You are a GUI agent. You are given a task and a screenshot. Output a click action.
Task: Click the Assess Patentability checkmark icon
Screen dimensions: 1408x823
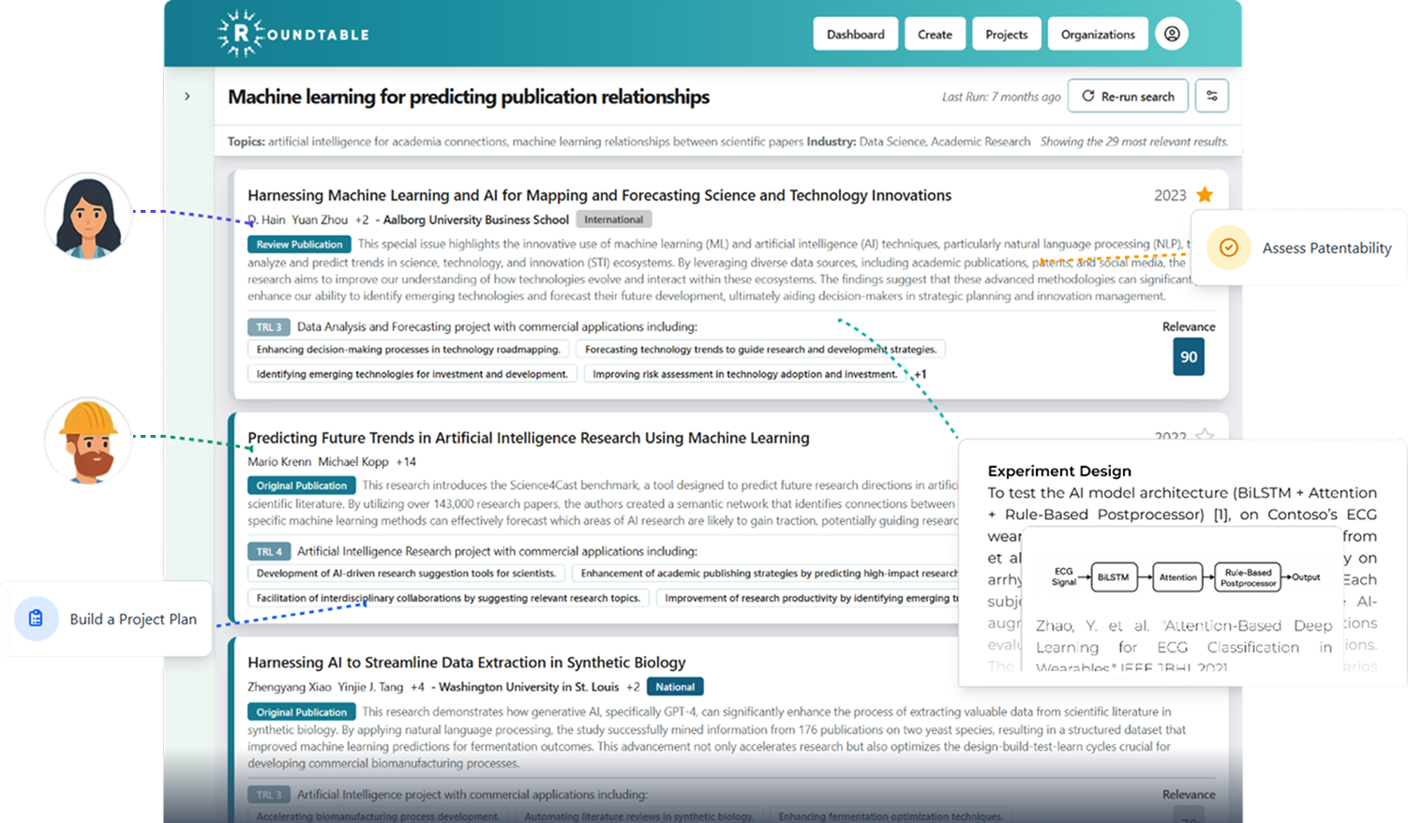pos(1228,247)
